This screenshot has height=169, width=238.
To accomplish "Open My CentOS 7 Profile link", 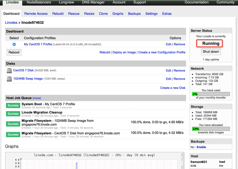I will 38,44.
